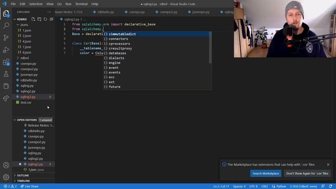Select future autocomplete suggestion
Screen dimensions: 336x189
pos(156,87)
